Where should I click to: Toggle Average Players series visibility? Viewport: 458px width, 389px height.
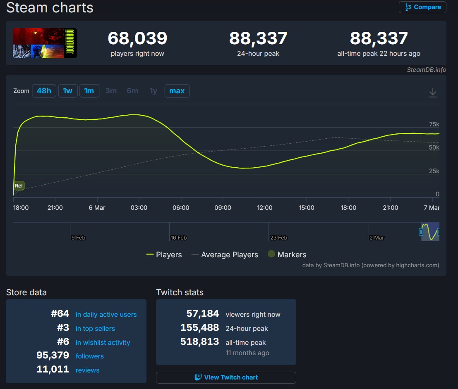[x=225, y=255]
